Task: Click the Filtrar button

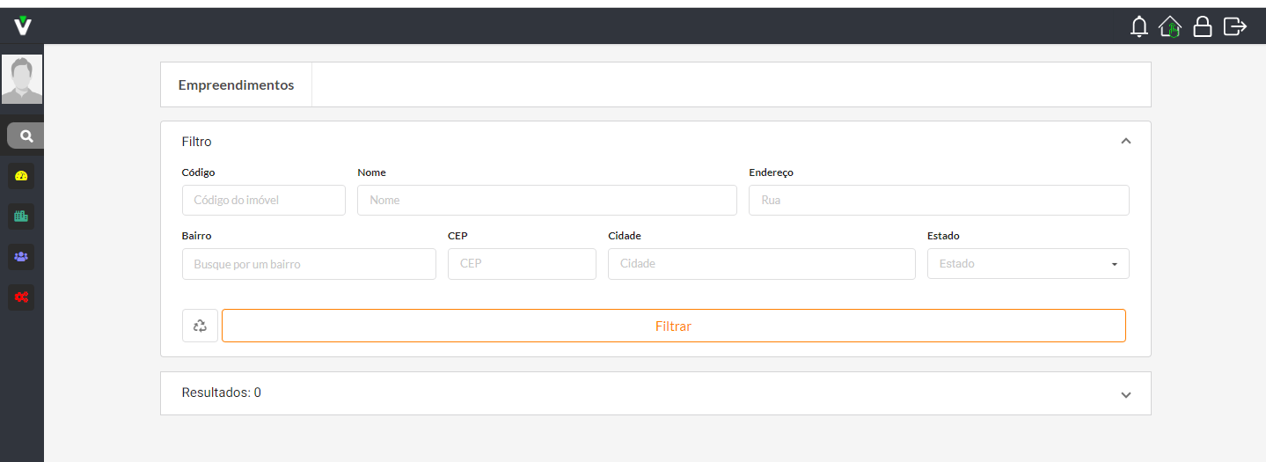Action: pos(674,326)
